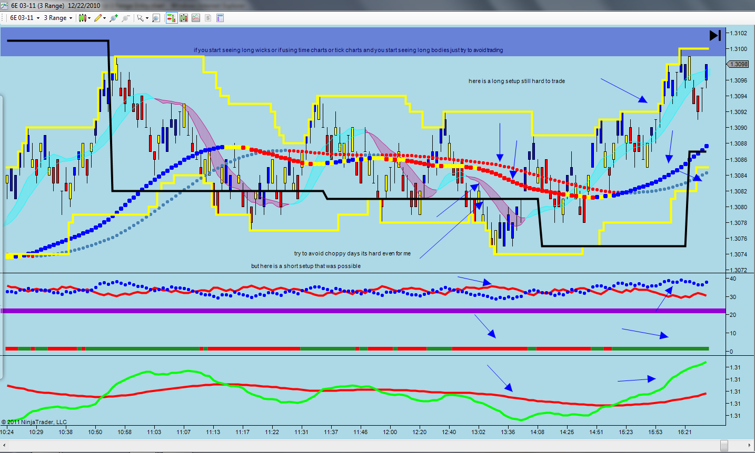Open the chart Properties icon
The image size is (755, 453).
pos(220,18)
